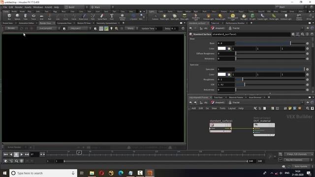This screenshot has height=177, width=315.
Task: Toggle the pin on network editor path
Action: coord(308,102)
